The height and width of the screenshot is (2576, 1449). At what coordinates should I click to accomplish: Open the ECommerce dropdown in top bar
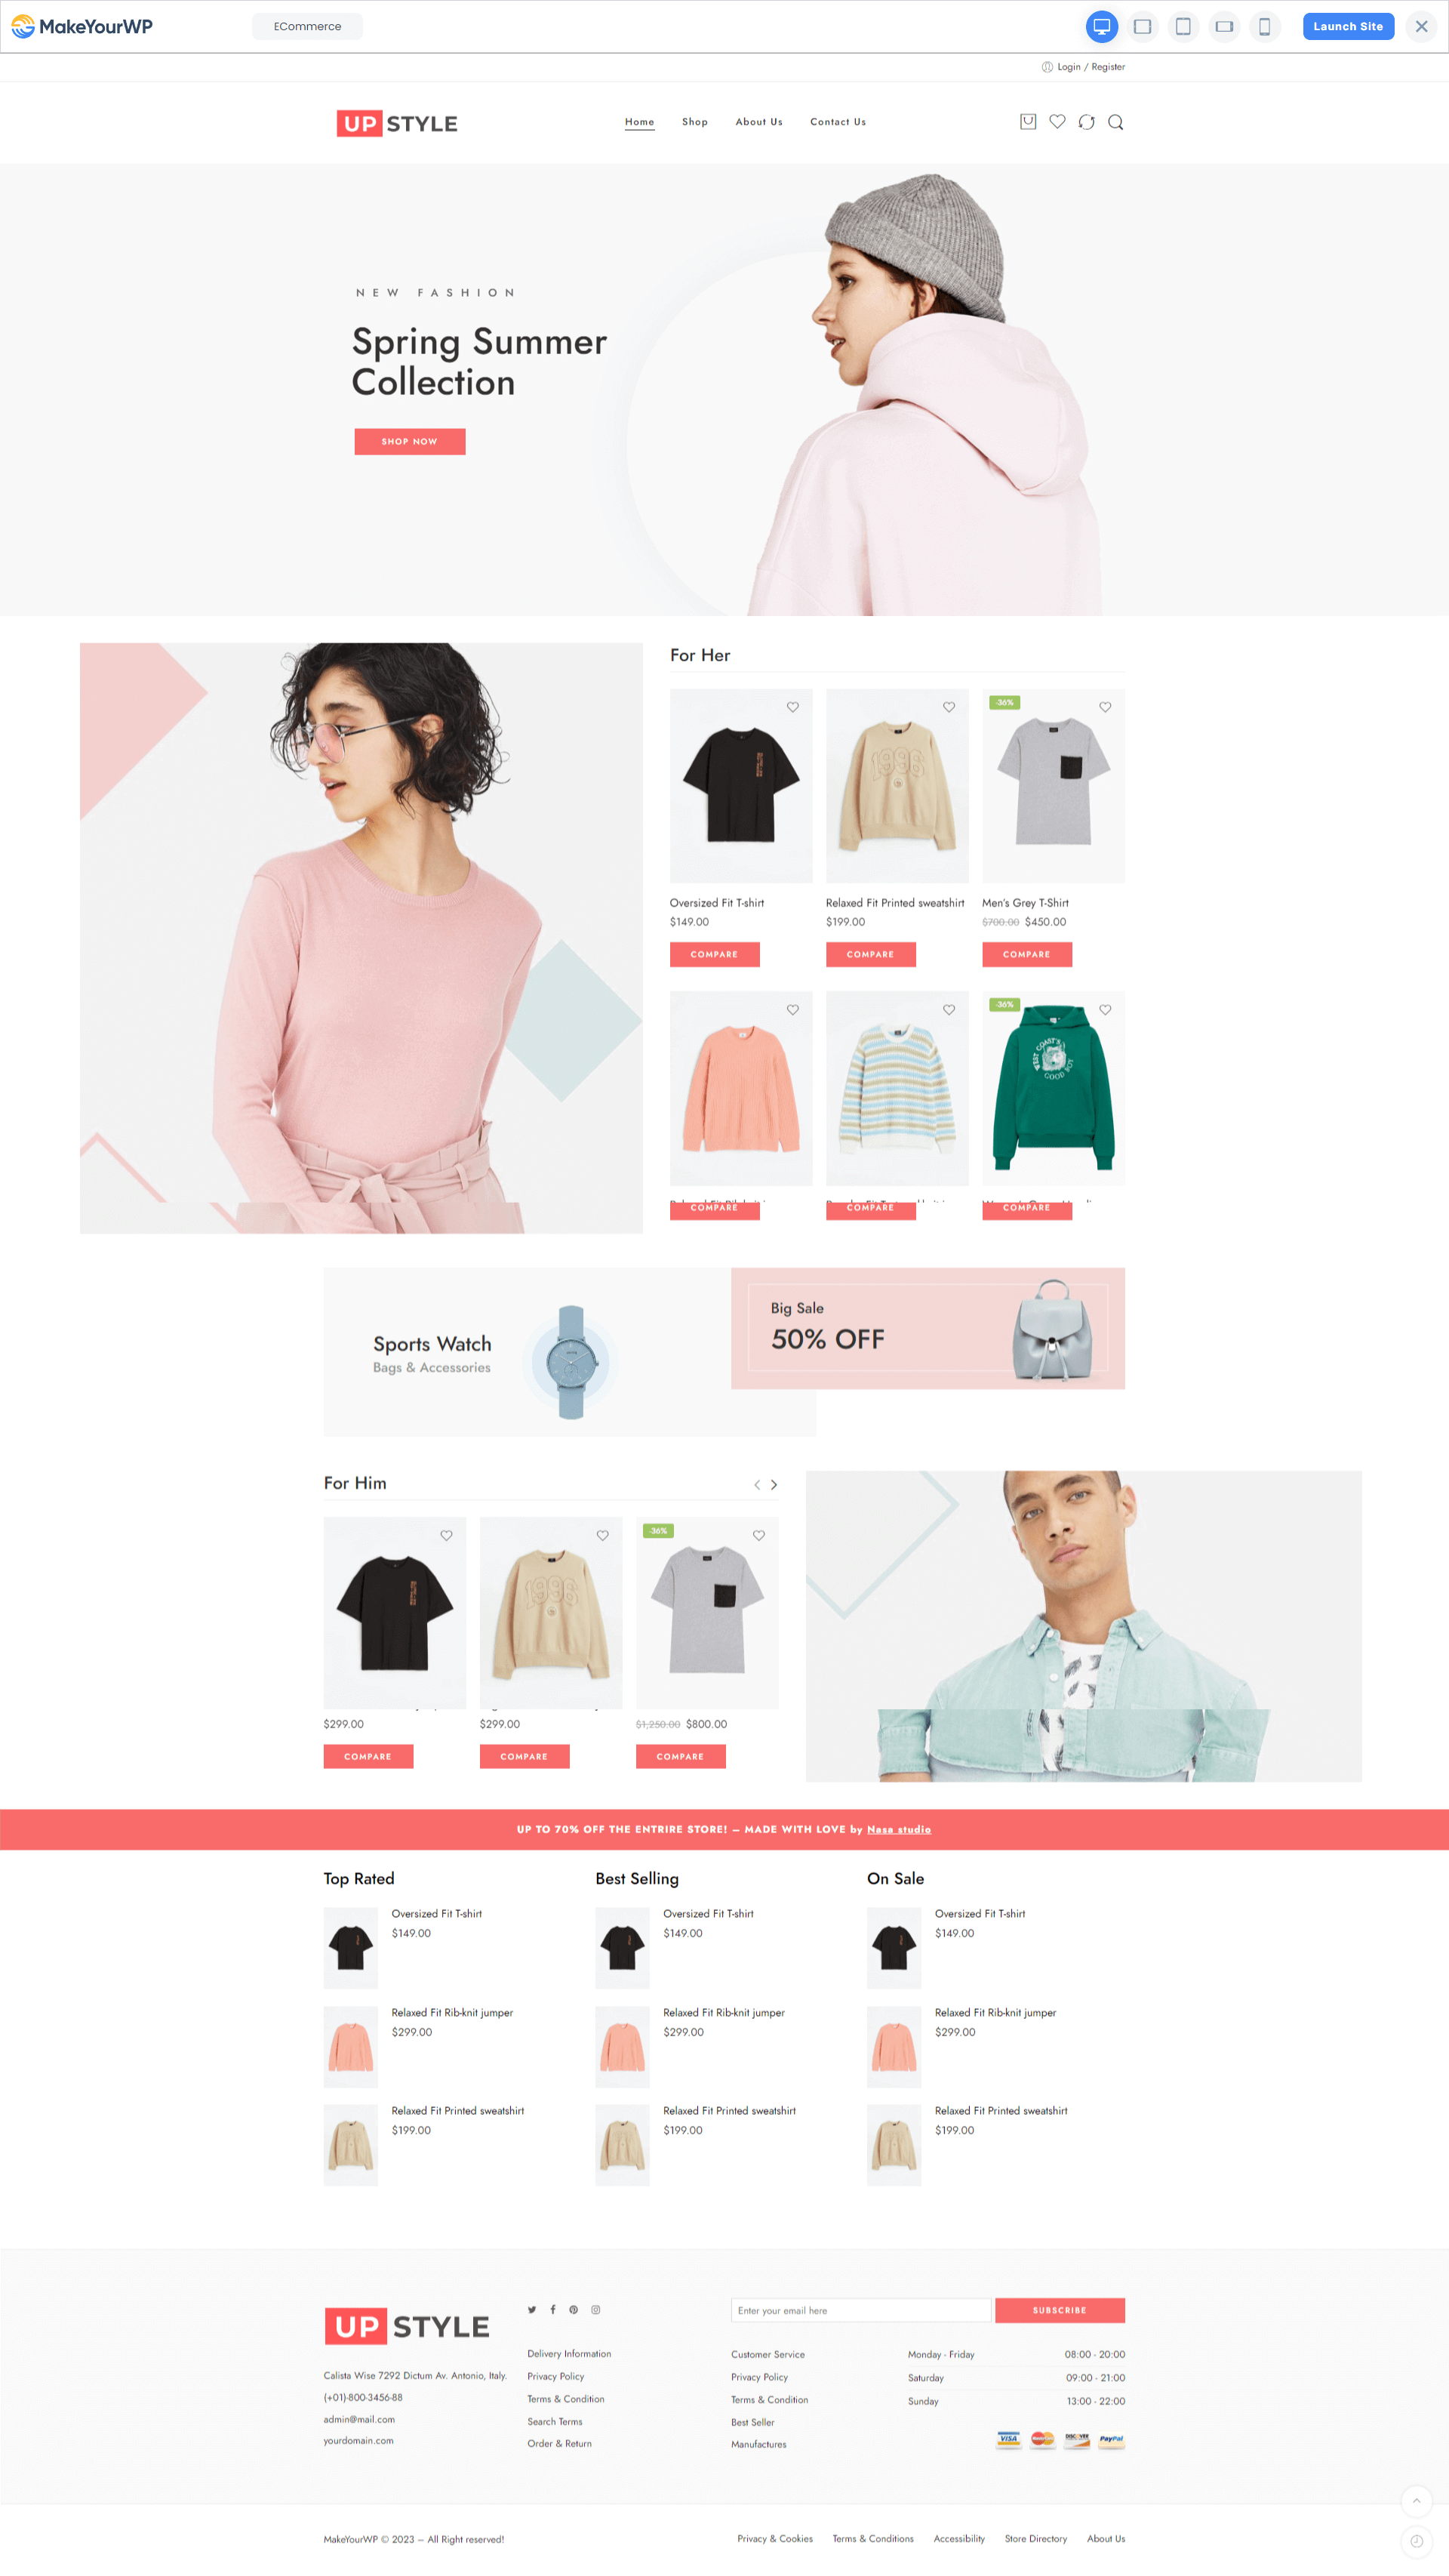[309, 25]
